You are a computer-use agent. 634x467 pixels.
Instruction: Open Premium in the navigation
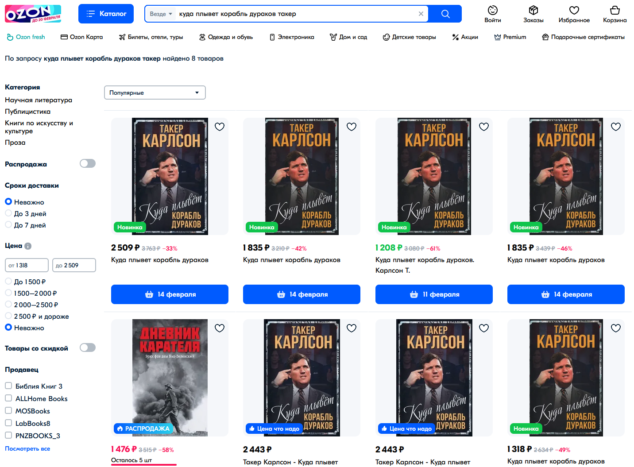(510, 37)
